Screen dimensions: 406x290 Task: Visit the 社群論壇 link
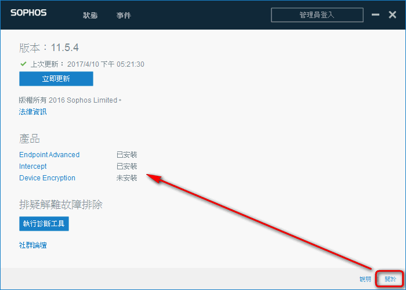tap(32, 245)
